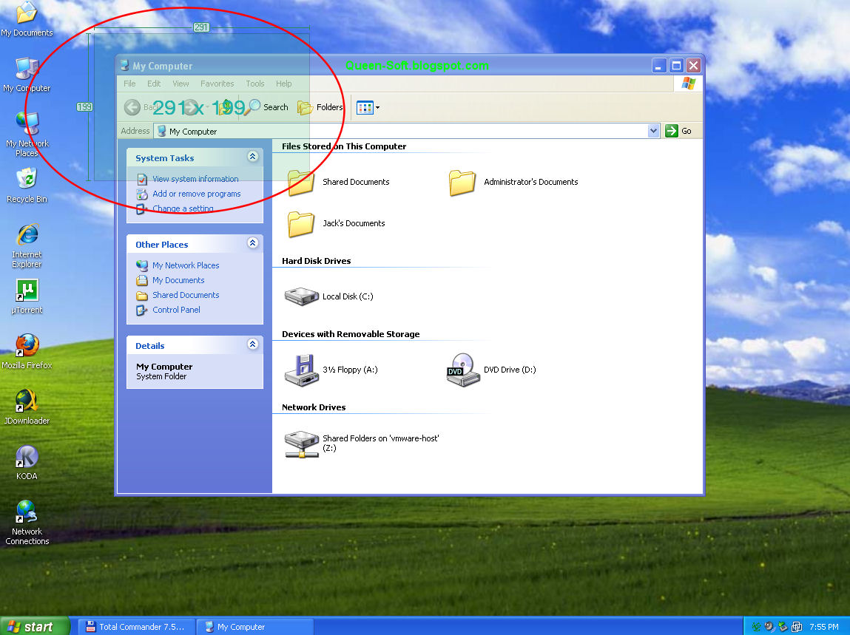Select the Jack's Documents folder
Viewport: 850px width, 635px height.
pos(336,223)
